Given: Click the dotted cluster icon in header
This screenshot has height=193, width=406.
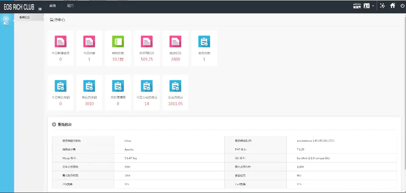Looking at the screenshot, I should click(x=382, y=6).
